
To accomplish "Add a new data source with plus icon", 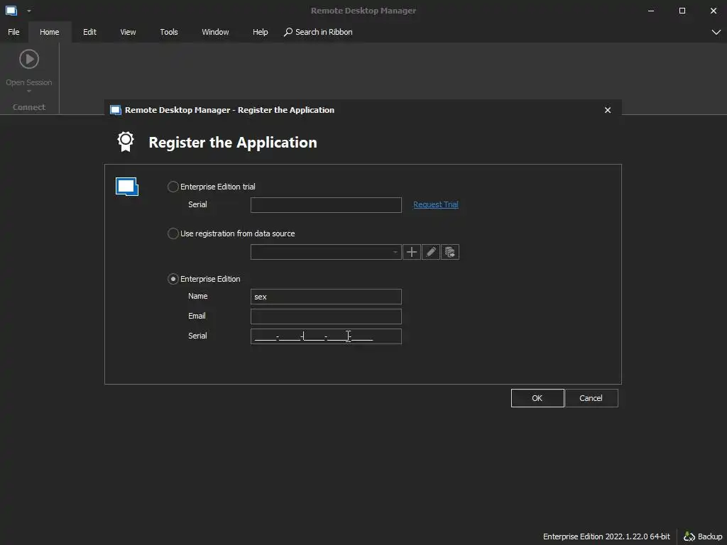I will point(412,252).
